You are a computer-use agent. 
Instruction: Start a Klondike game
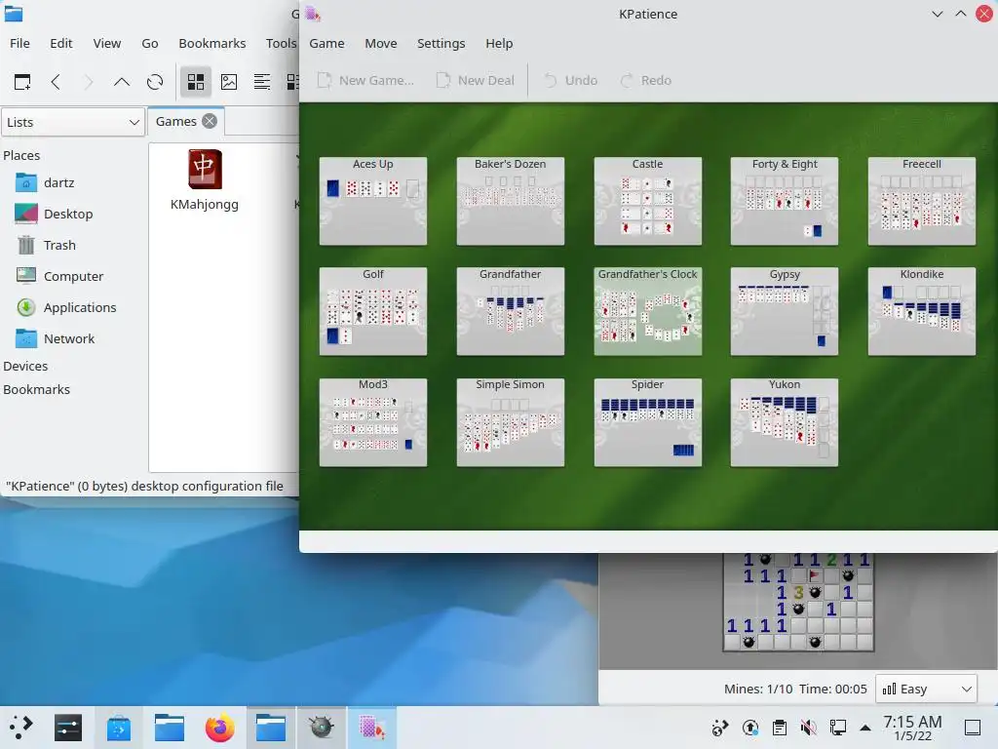922,311
